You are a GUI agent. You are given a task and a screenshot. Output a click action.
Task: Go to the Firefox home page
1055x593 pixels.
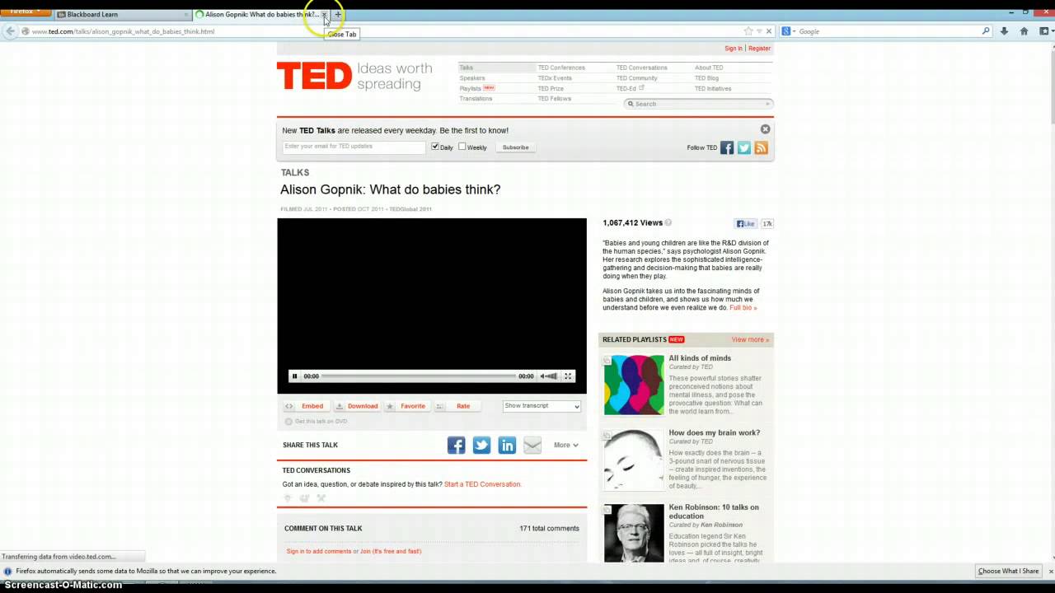(x=1024, y=31)
